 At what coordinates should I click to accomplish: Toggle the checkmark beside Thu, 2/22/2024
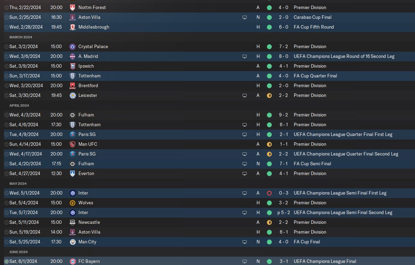(x=6, y=8)
